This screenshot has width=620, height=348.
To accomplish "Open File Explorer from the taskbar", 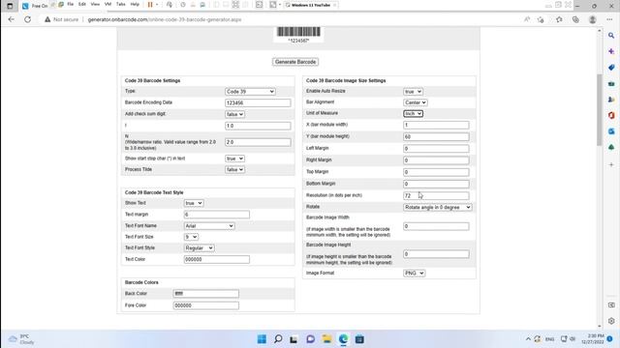I will [x=326, y=339].
